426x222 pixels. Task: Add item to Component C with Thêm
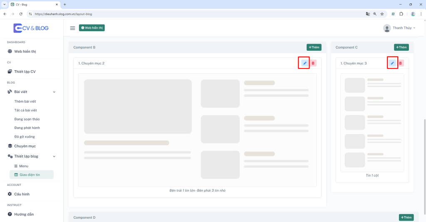[401, 47]
